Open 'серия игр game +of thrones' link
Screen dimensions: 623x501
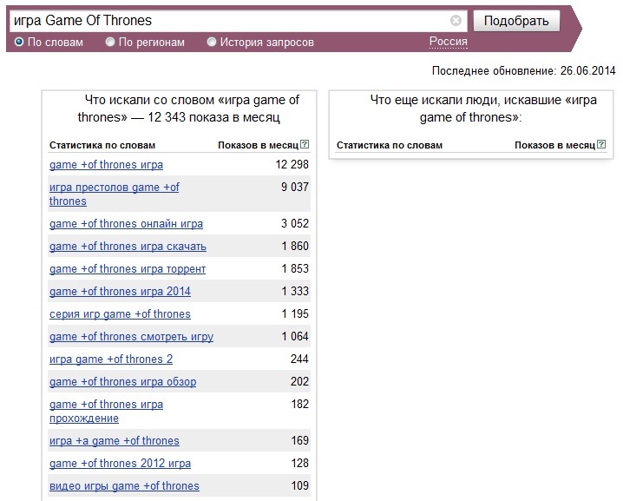(x=120, y=314)
